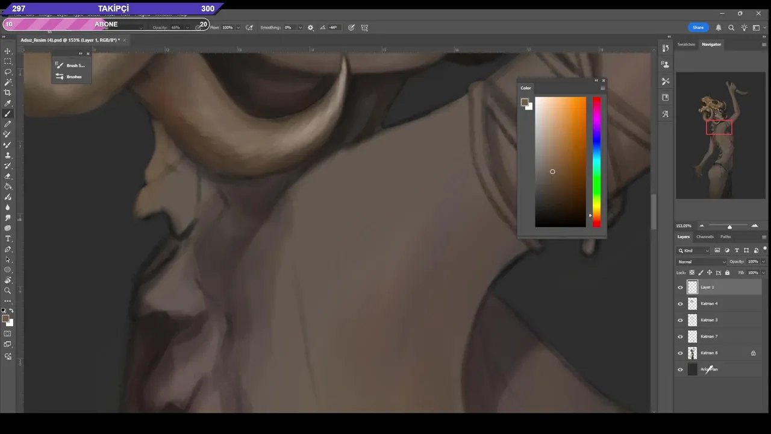Click the Navigator zoom slider
Viewport: 771px width, 434px height.
coord(729,227)
